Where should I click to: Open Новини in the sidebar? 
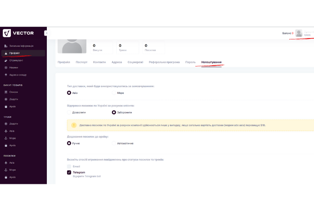[14, 68]
